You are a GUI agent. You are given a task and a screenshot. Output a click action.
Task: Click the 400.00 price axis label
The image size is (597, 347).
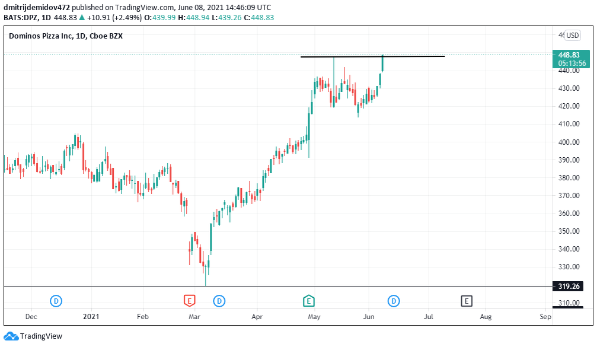pyautogui.click(x=569, y=142)
